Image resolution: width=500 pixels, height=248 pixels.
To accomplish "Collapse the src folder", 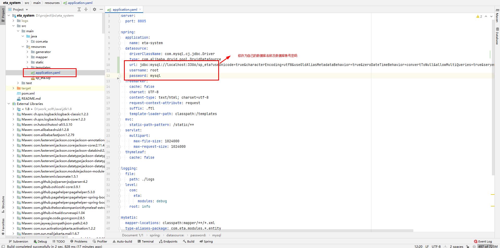I will 14,26.
